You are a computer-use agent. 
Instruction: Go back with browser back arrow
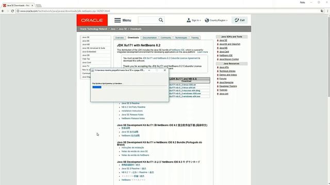click(x=3, y=11)
